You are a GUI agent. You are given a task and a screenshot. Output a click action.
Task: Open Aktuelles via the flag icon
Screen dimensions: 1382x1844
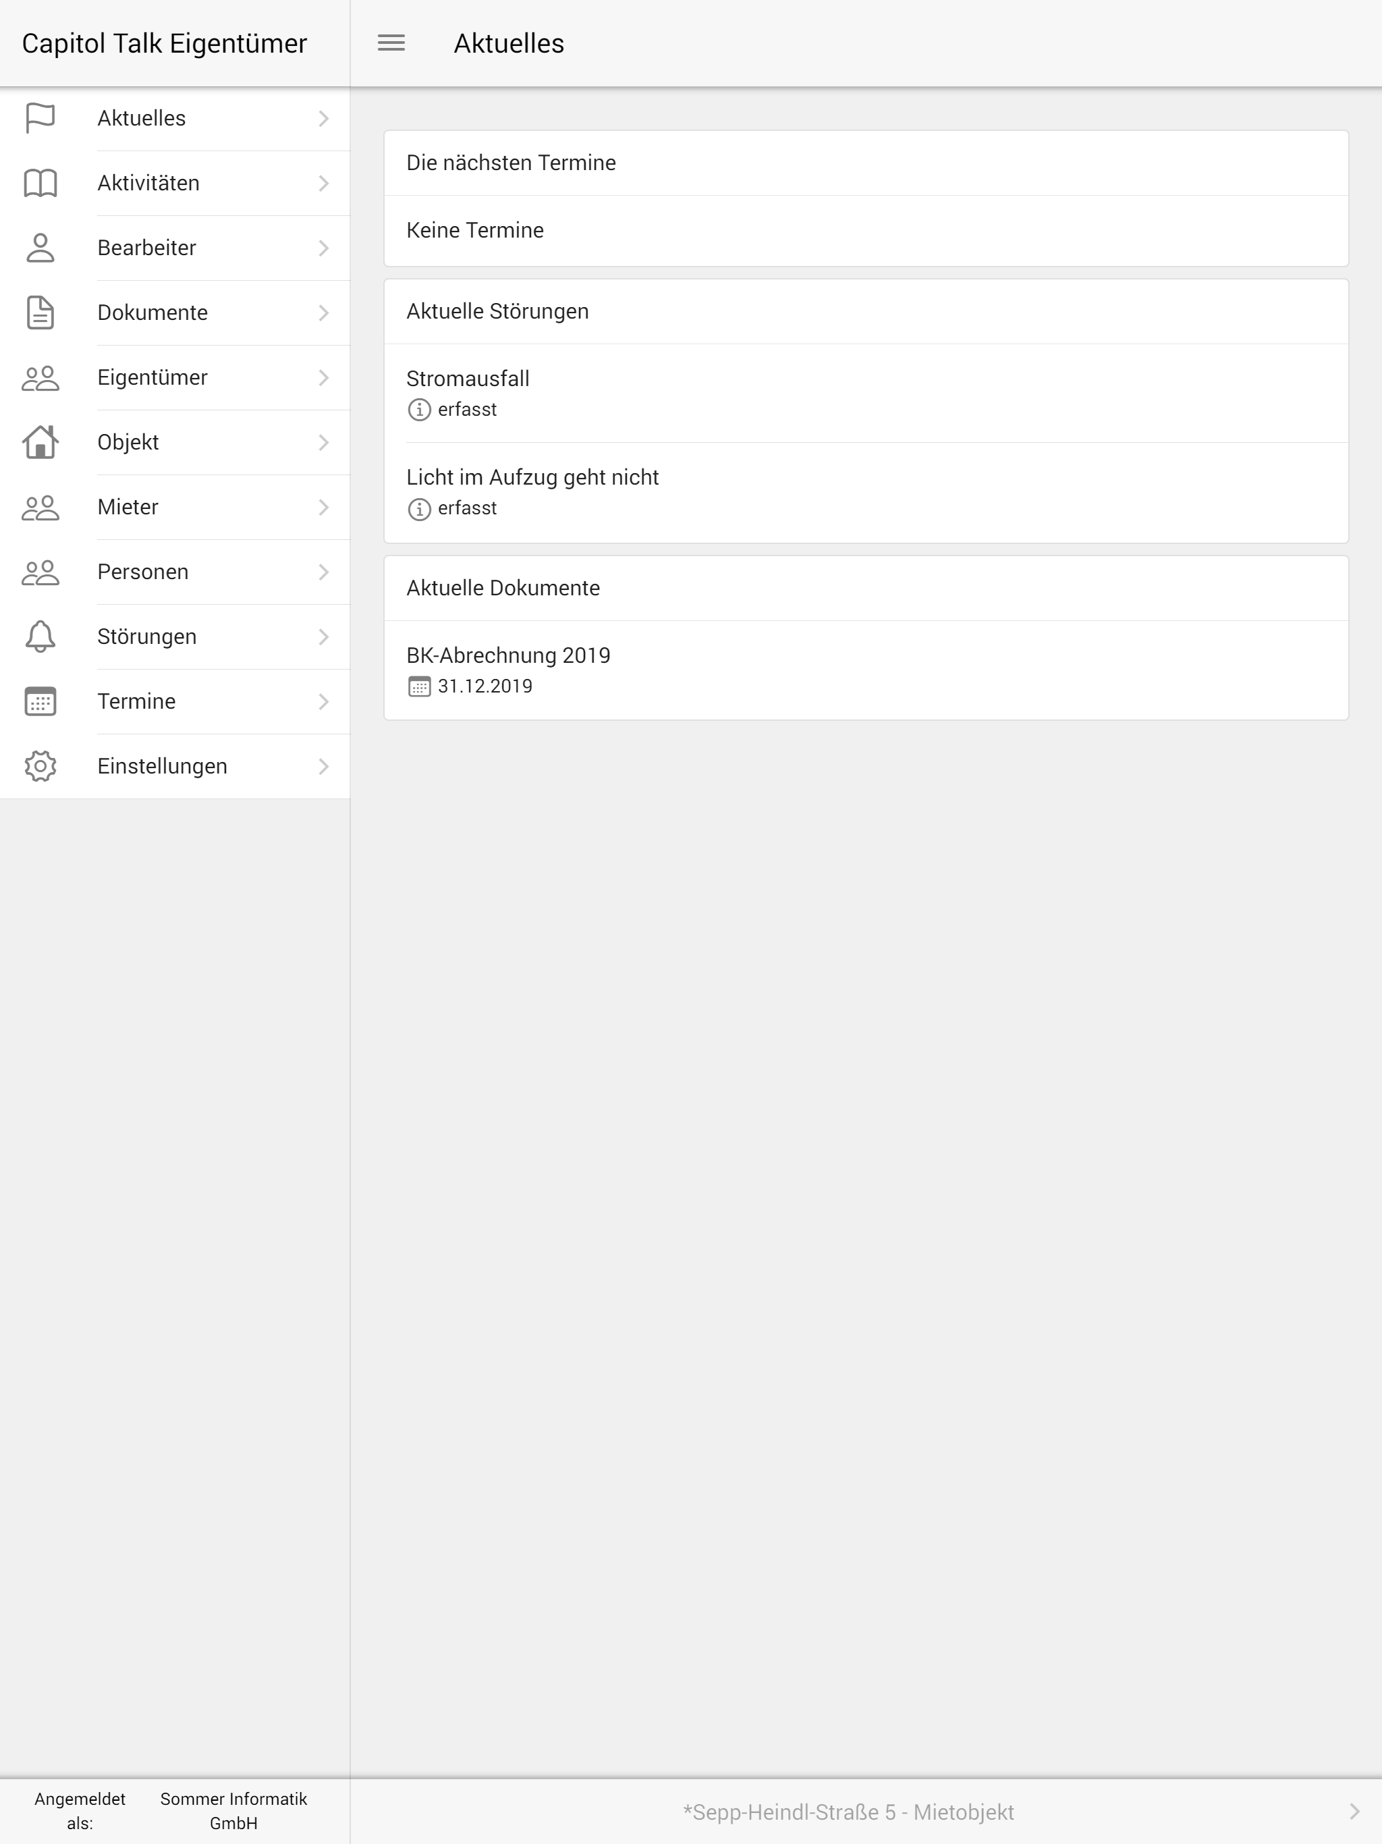[x=40, y=118]
